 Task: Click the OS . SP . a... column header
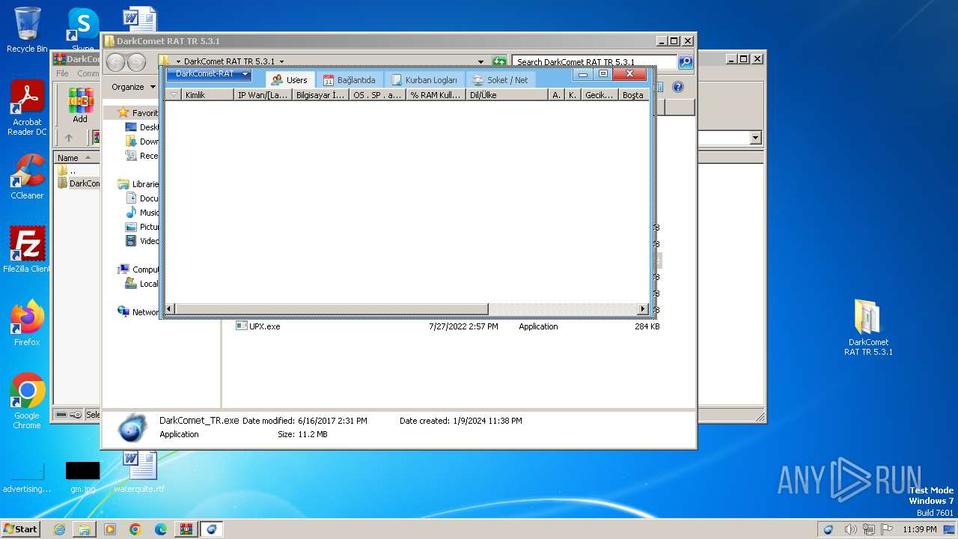[378, 95]
